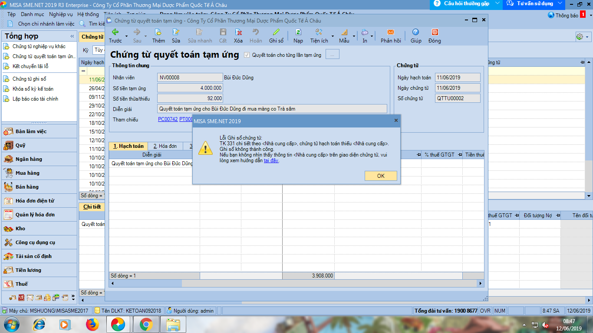
Task: Open the Nghiệp vụ menu
Action: [x=61, y=14]
